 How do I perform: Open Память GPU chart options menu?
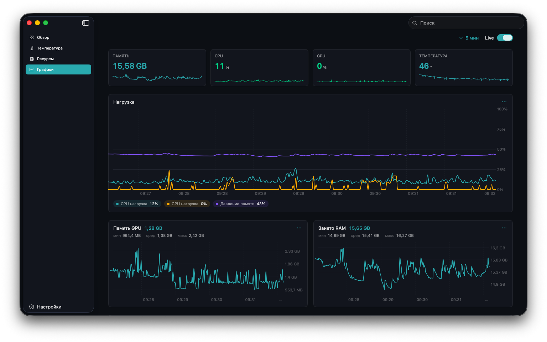[x=299, y=228]
